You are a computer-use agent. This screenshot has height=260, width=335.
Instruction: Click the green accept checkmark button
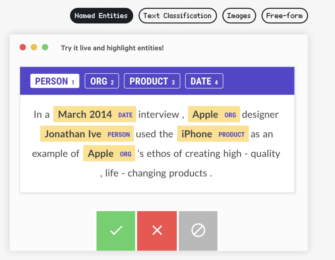(116, 231)
